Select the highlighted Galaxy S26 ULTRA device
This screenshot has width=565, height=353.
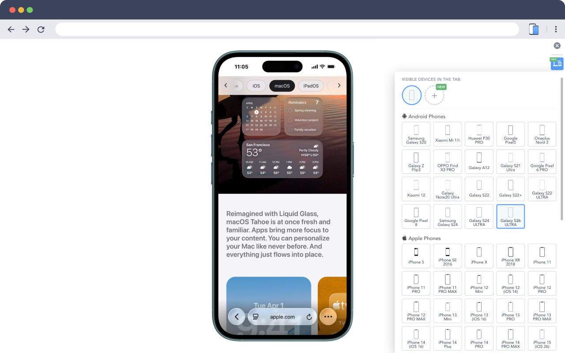click(x=511, y=217)
